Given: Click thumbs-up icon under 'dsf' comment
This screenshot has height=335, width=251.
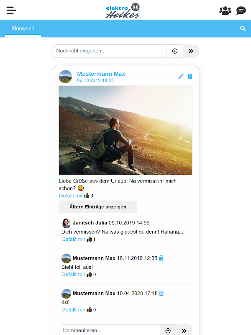Looking at the screenshot, I should (89, 309).
